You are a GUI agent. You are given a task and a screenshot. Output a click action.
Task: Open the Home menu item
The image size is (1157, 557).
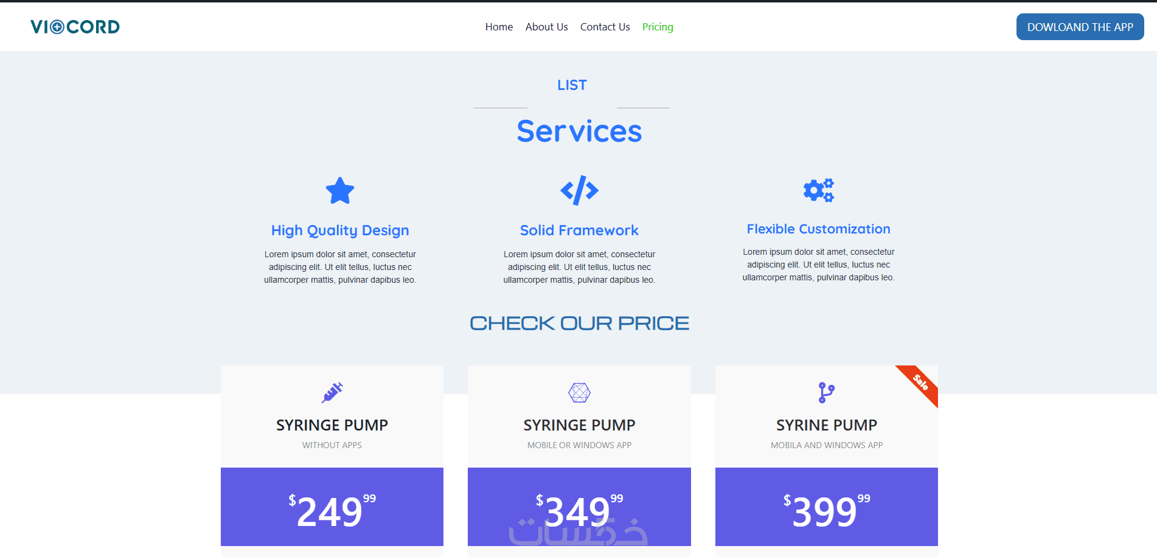click(499, 27)
